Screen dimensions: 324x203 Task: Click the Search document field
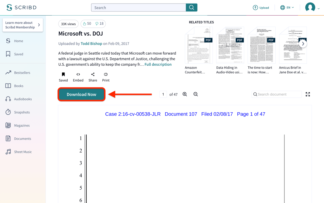click(278, 94)
